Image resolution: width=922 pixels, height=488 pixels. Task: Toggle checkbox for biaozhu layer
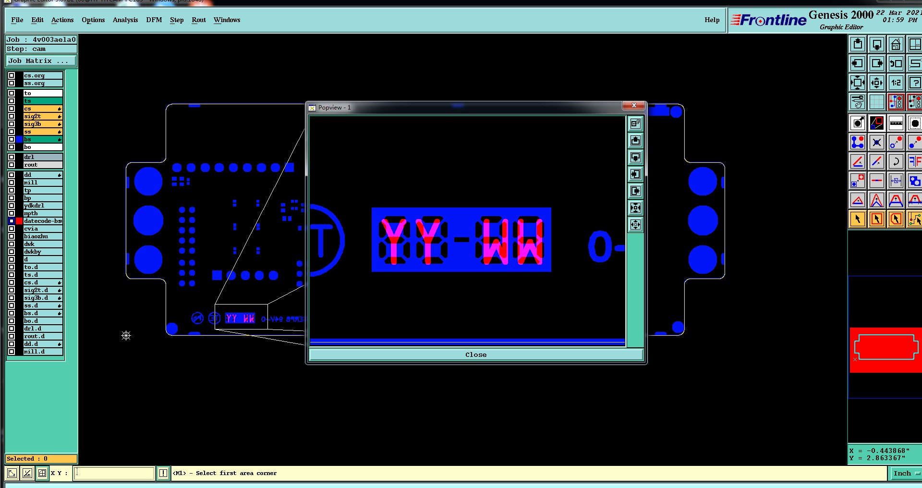[12, 236]
